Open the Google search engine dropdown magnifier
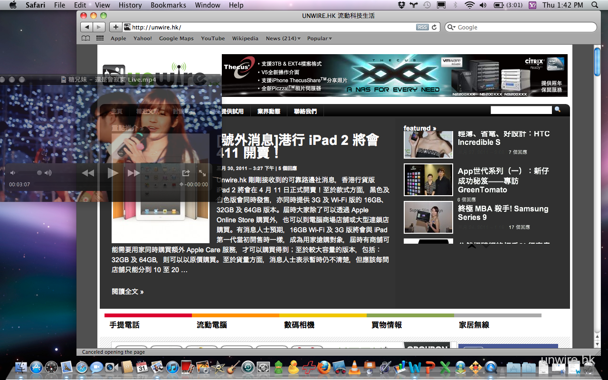 451,27
